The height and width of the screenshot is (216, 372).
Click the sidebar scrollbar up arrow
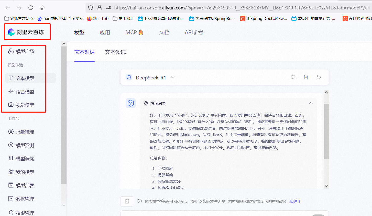(64, 44)
